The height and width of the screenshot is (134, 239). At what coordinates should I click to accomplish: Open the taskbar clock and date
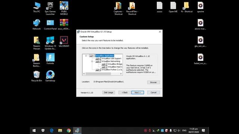click(193, 131)
